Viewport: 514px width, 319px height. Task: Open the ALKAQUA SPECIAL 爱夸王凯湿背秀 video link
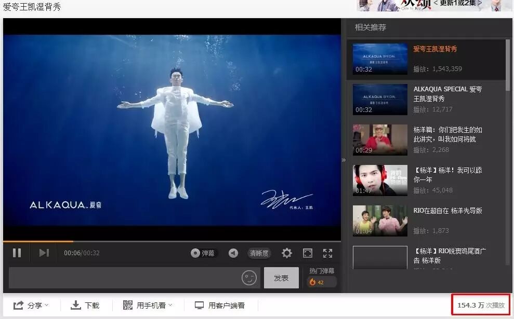[447, 93]
